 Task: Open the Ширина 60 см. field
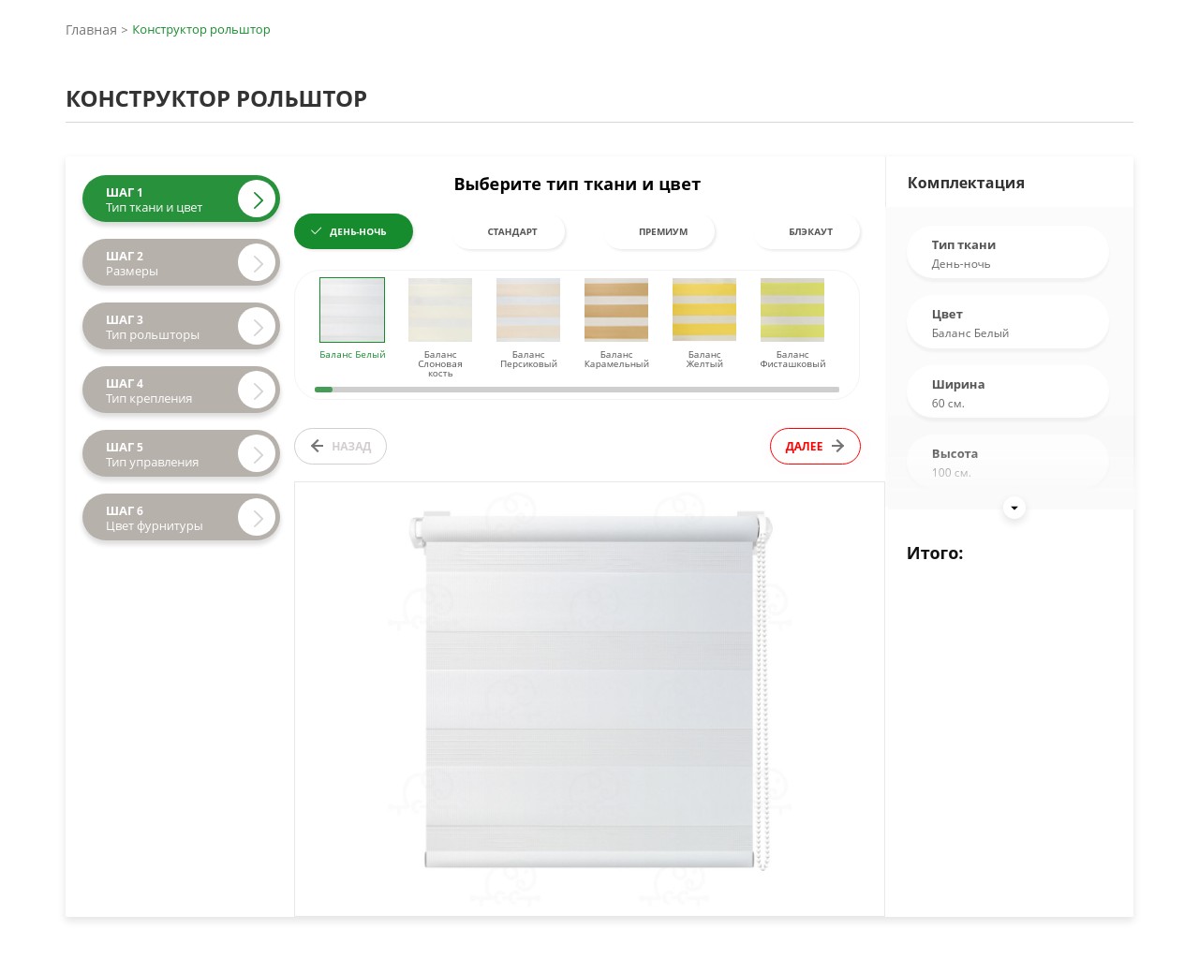tap(1007, 392)
